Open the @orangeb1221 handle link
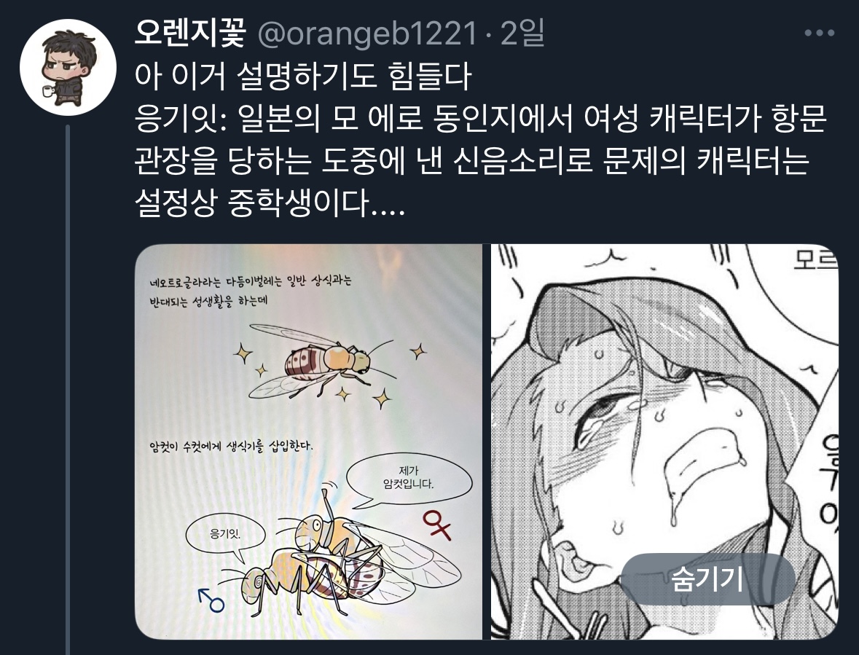This screenshot has height=655, width=859. point(367,34)
